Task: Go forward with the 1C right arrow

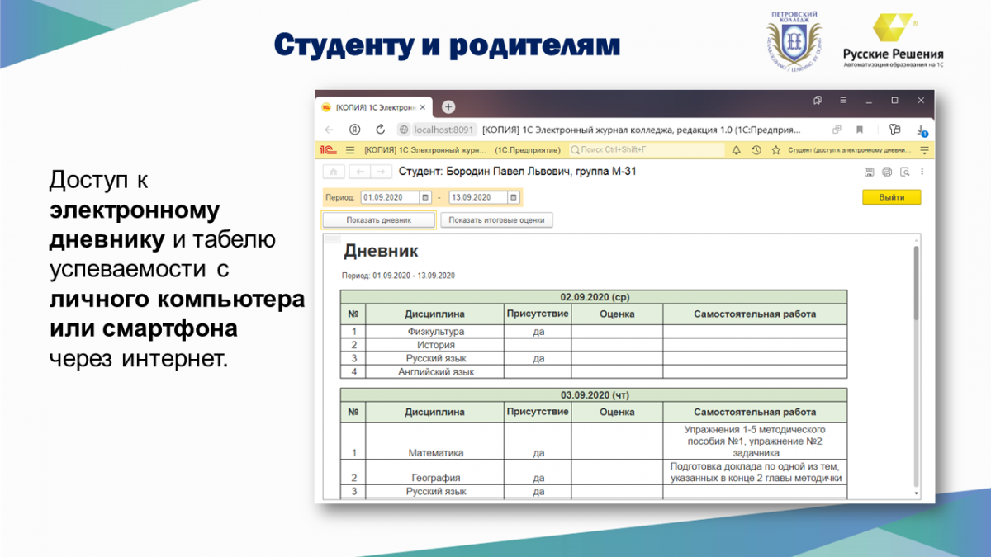Action: pyautogui.click(x=380, y=172)
